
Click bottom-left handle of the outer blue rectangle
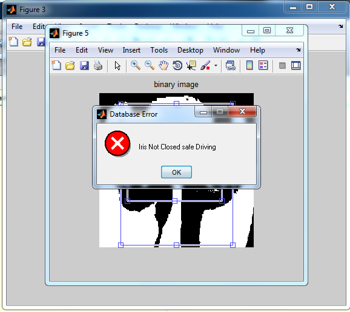point(121,245)
